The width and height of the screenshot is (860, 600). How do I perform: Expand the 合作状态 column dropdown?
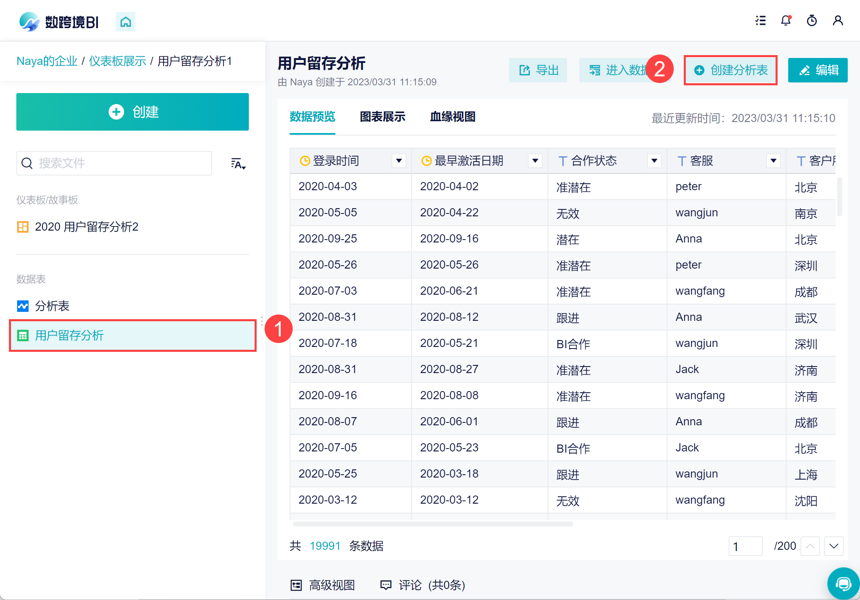tap(654, 161)
